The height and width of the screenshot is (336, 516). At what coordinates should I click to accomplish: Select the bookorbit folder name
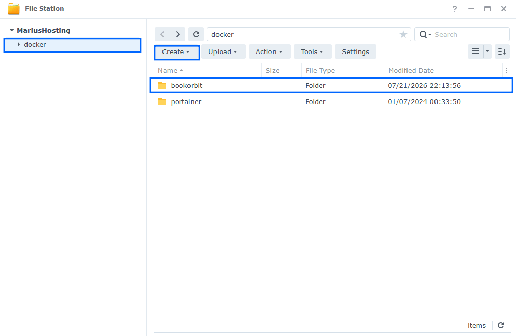pyautogui.click(x=186, y=85)
